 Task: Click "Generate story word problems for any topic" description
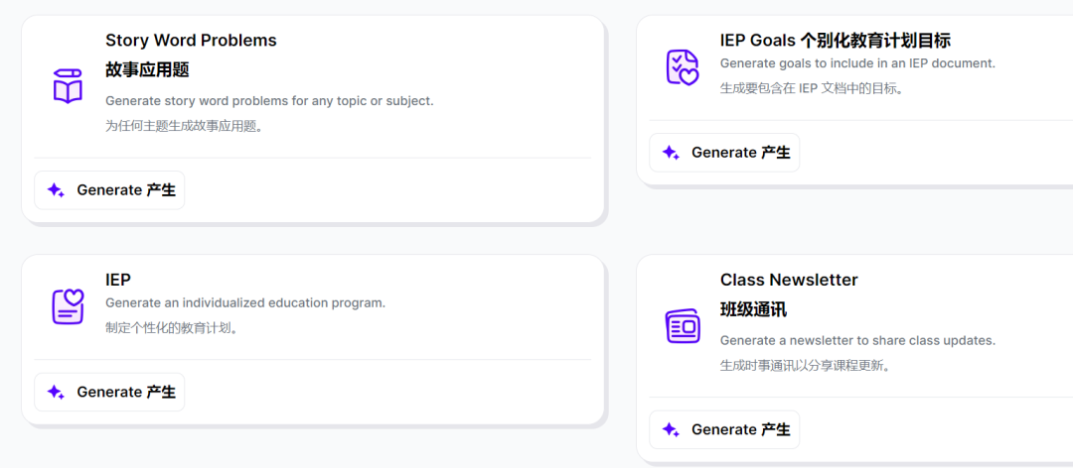tap(269, 101)
